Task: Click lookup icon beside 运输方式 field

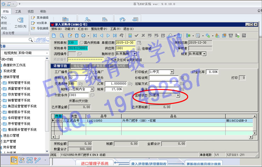Action: click(x=182, y=84)
